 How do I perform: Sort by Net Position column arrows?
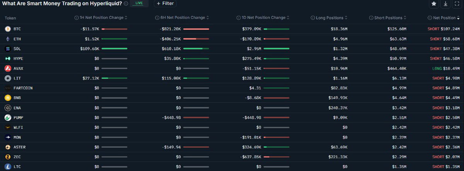[459, 18]
